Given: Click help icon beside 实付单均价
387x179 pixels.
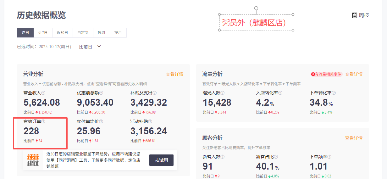Looking at the screenshot, I should [101, 121].
